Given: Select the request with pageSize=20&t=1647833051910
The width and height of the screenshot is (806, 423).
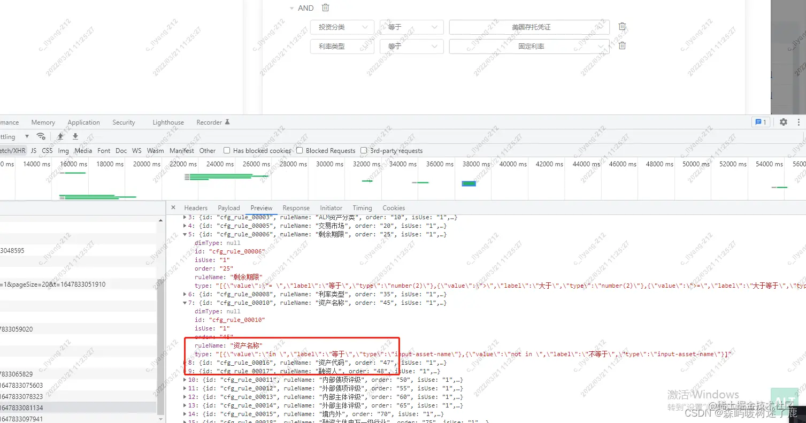Looking at the screenshot, I should click(x=79, y=284).
